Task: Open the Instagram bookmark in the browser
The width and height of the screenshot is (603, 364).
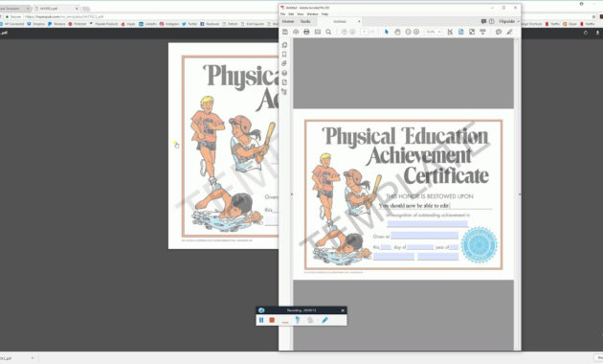Action: tap(169, 24)
